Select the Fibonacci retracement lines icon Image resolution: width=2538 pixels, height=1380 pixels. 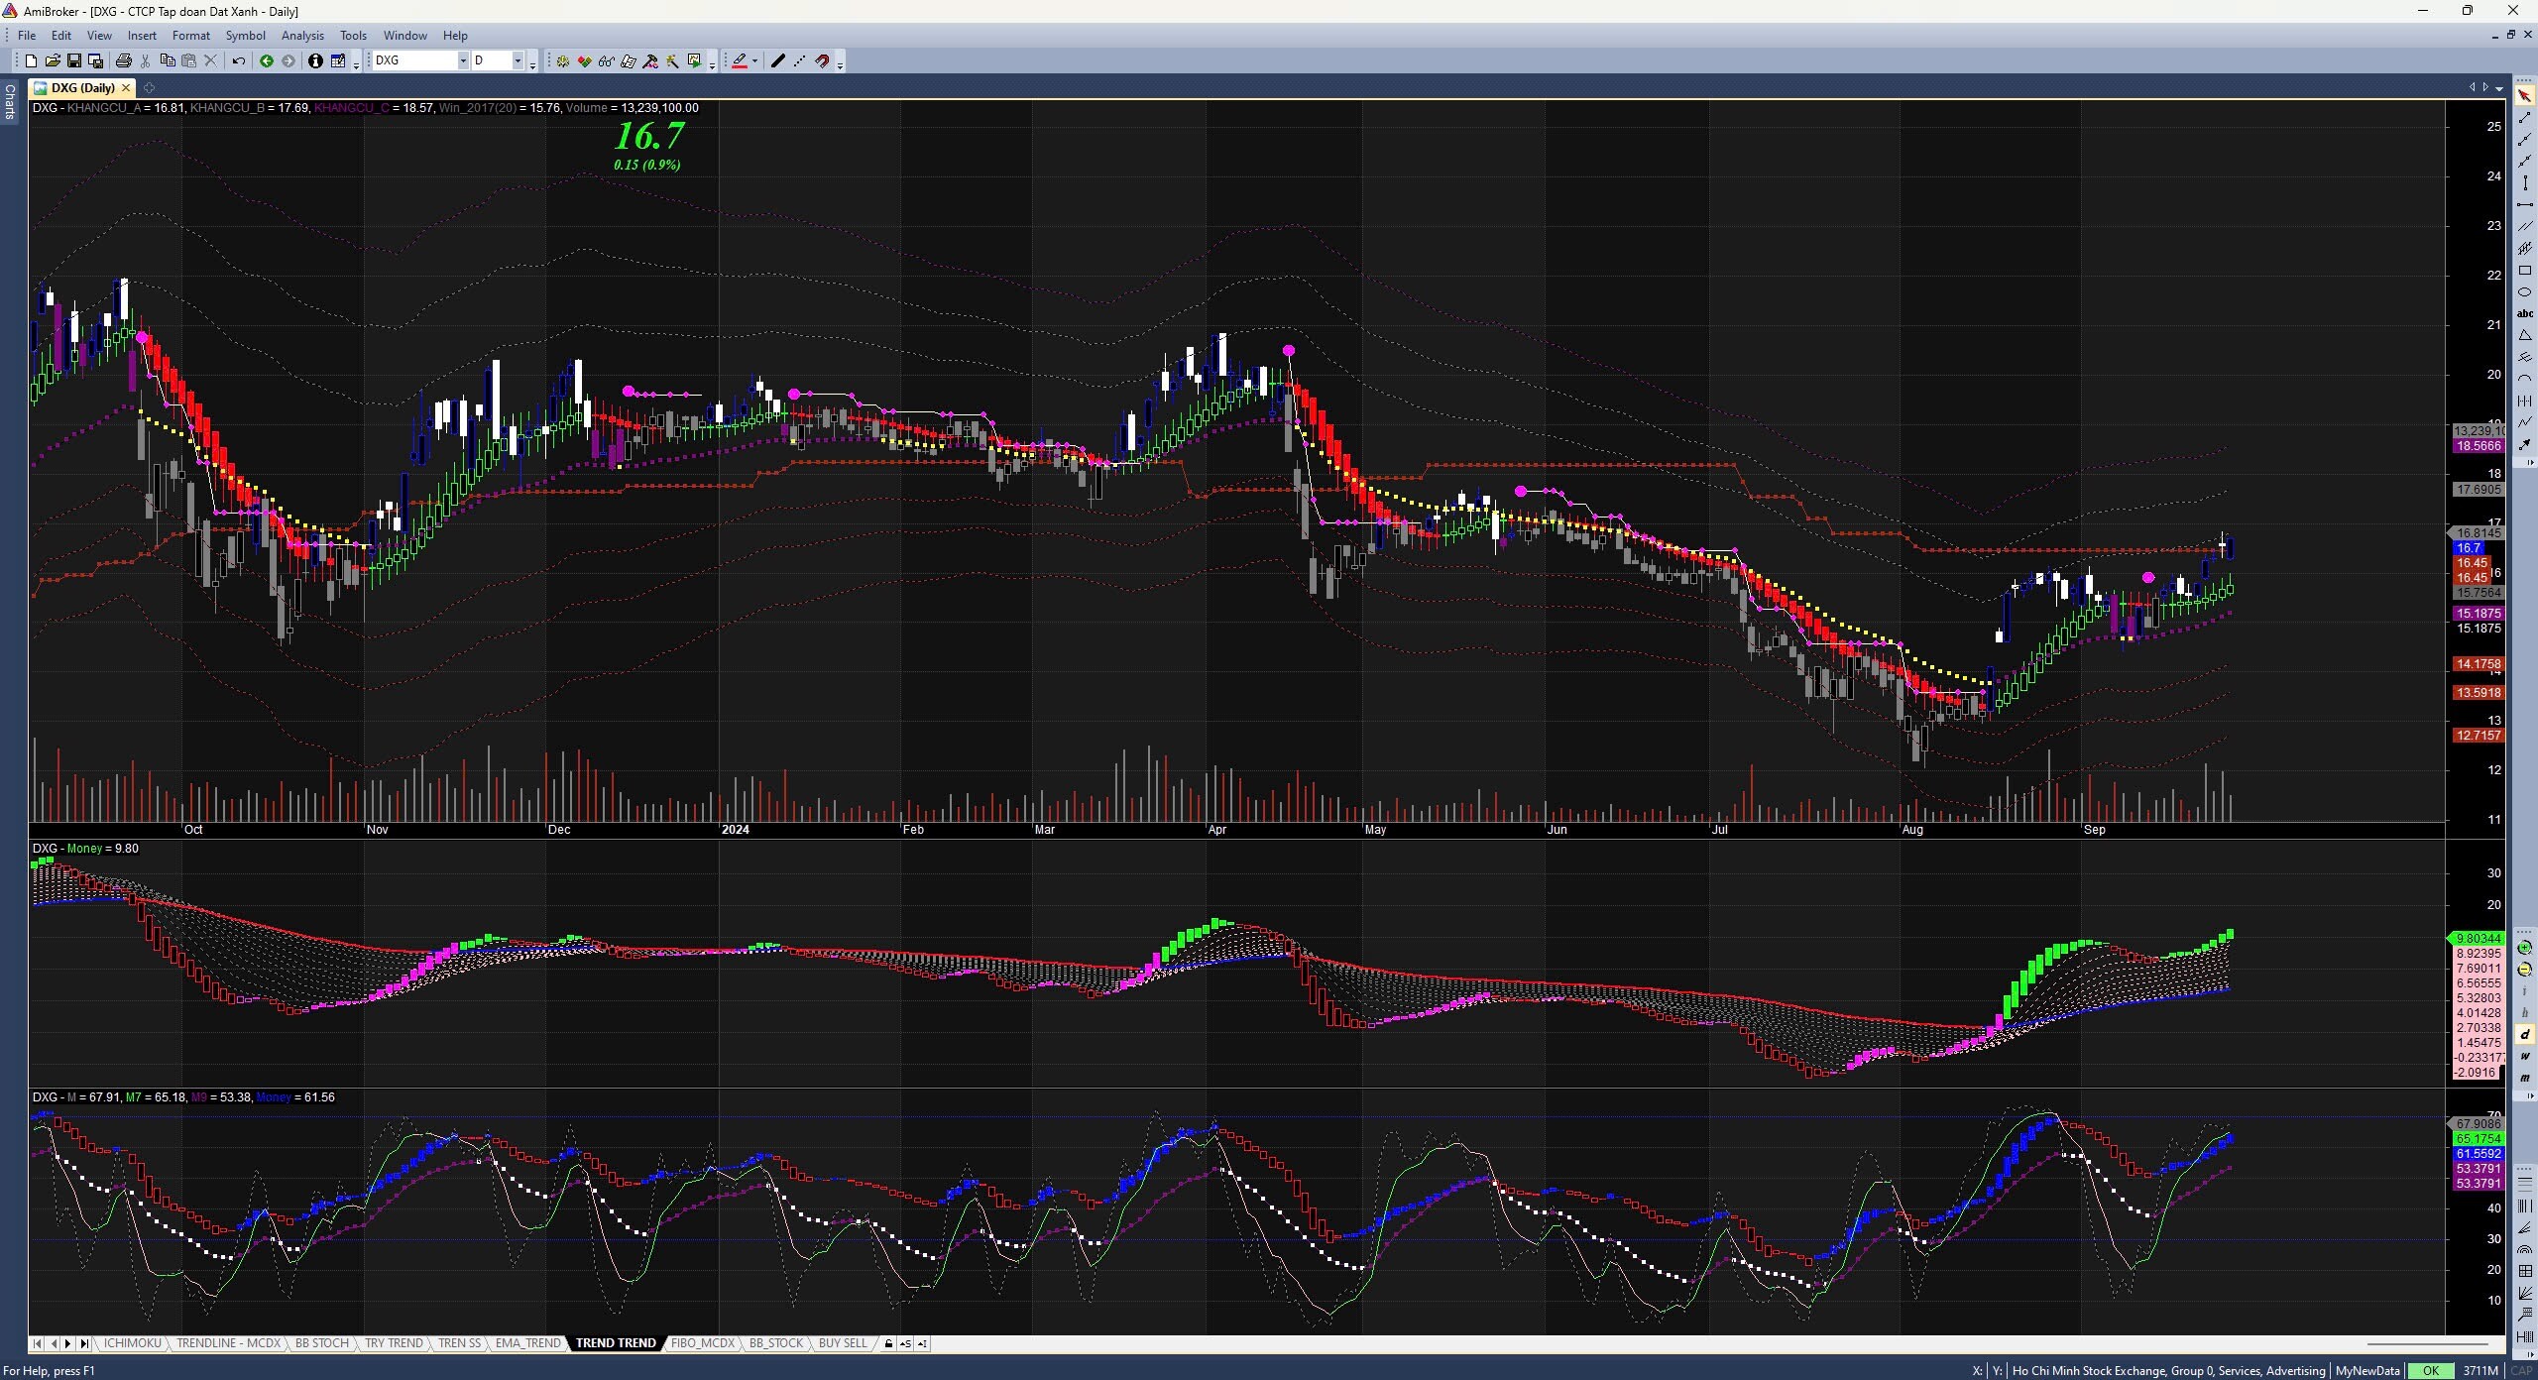coord(2525,1183)
